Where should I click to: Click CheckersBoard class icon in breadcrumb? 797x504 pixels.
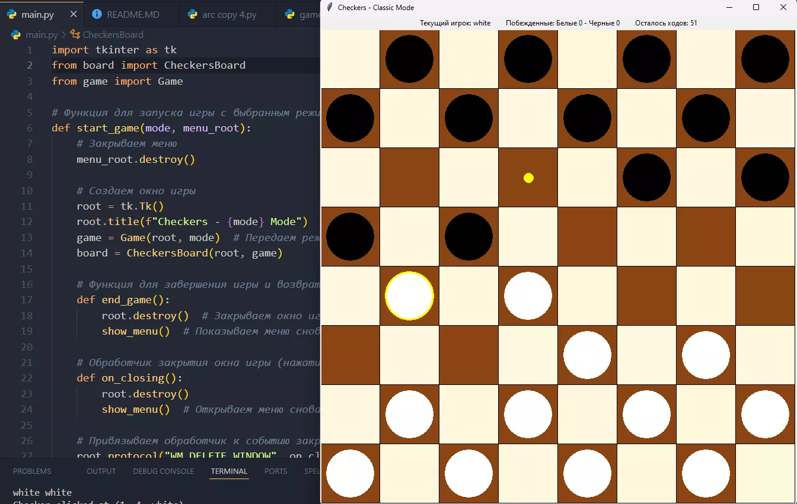click(75, 34)
